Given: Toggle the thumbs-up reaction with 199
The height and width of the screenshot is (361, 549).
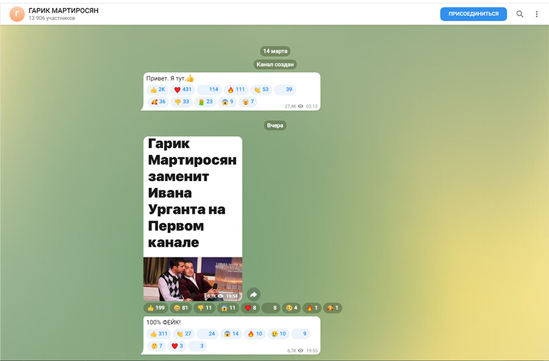Looking at the screenshot, I should pos(156,308).
